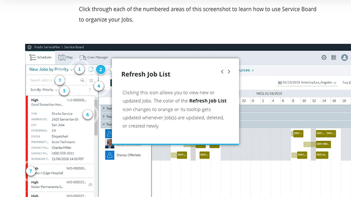Click hour 10 on the timeline header
The image size is (351, 197).
coord(304,101)
